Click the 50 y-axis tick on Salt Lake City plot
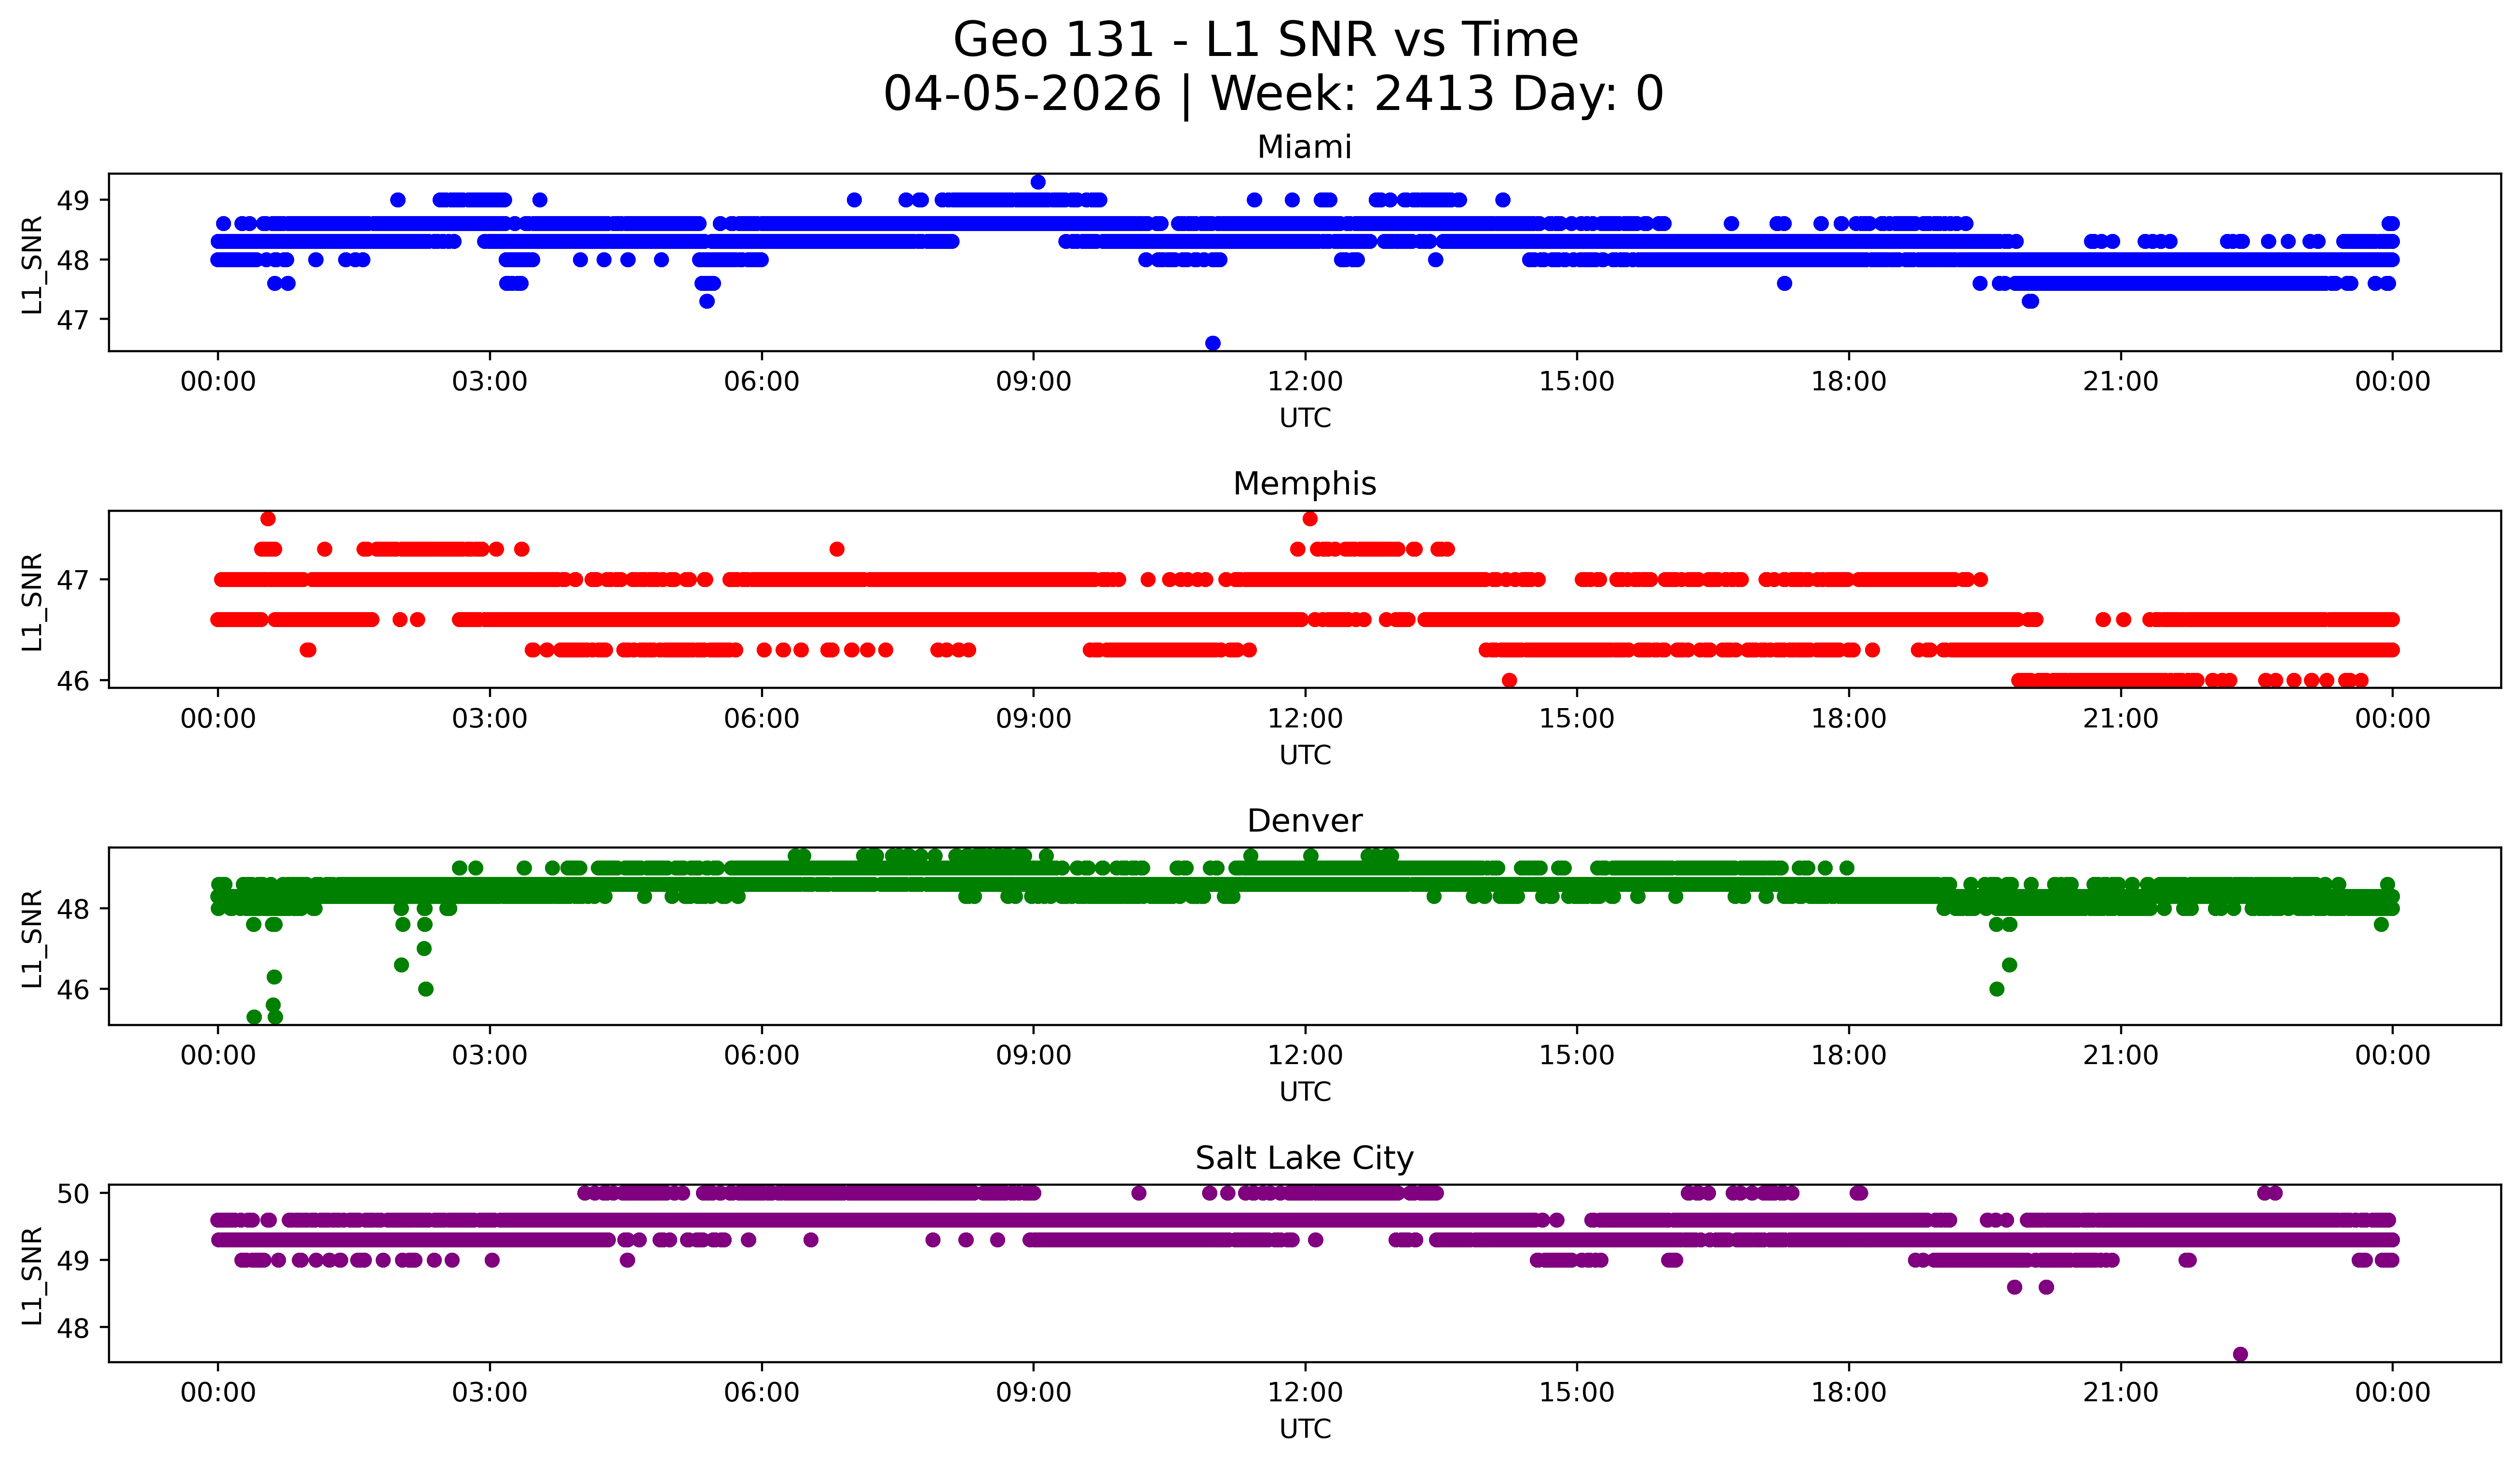Viewport: 2520px width, 1463px height. coord(73,1193)
